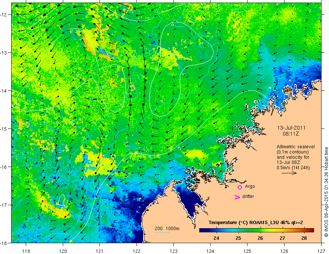
Task: Click latitude axis label -12
Action: [4, 15]
